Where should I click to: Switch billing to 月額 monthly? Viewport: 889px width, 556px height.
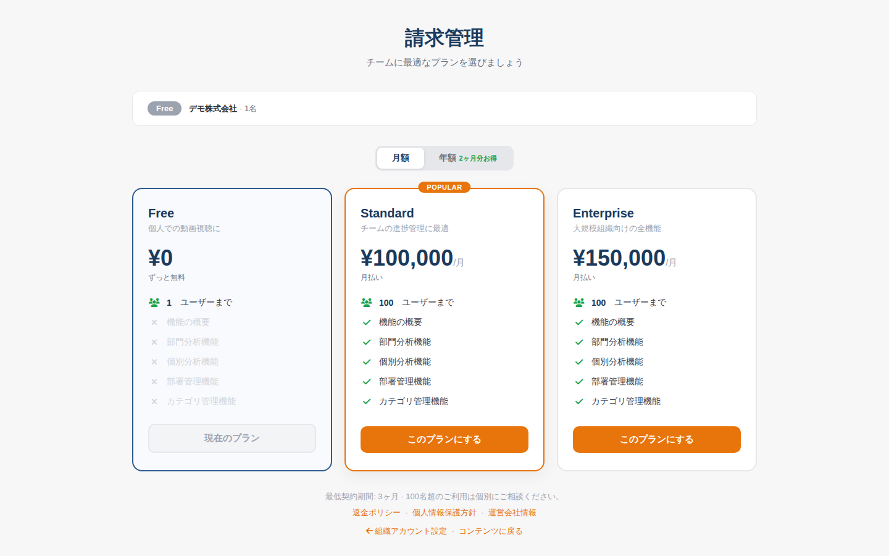(x=401, y=158)
